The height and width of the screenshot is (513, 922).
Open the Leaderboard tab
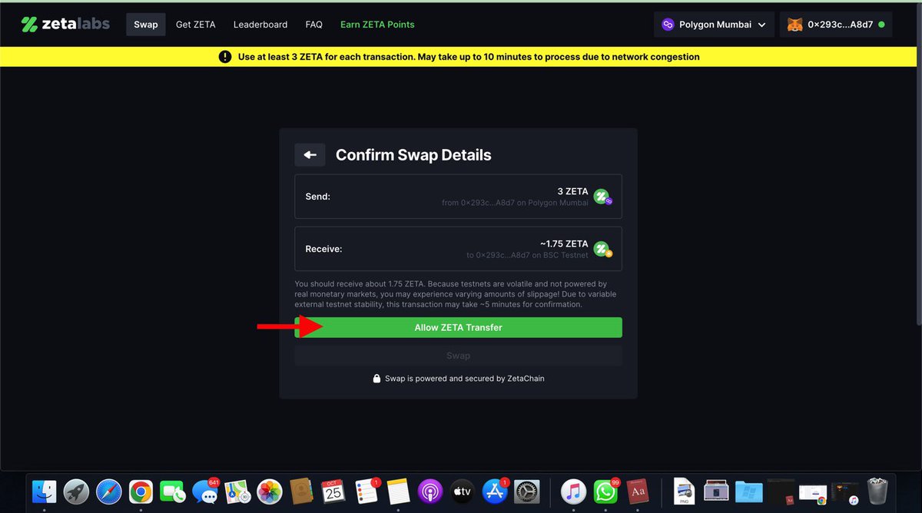(x=260, y=25)
